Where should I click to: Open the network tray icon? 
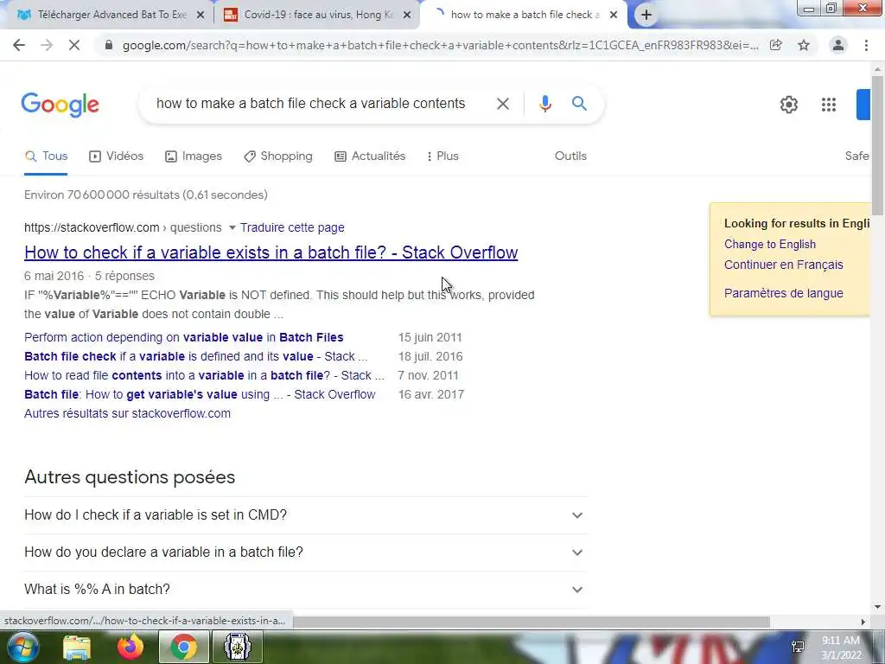[x=798, y=647]
